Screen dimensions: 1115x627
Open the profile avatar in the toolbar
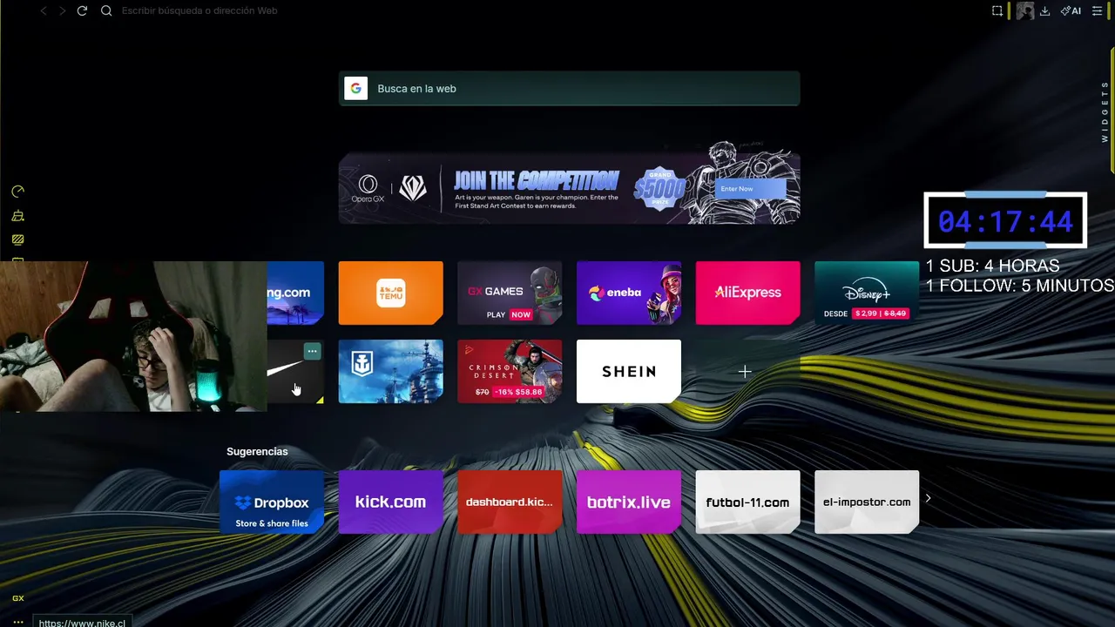coord(1025,11)
